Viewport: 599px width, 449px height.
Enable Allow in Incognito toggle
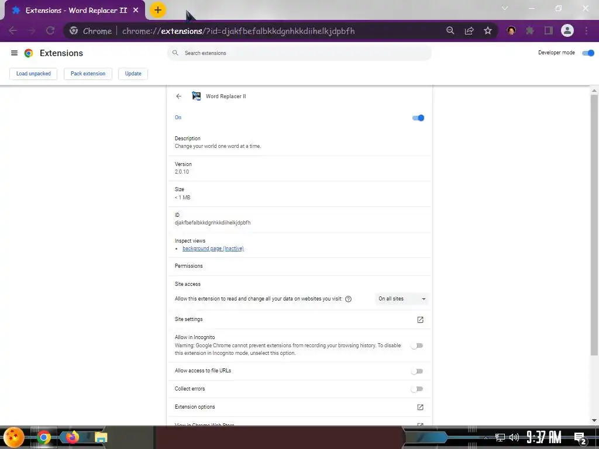pos(416,346)
